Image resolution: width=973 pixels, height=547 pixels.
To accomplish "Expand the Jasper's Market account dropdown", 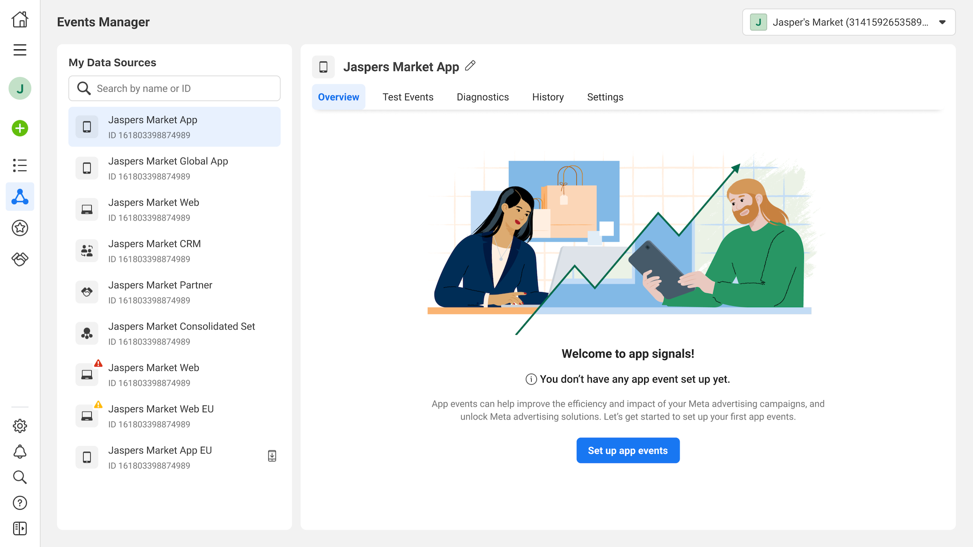I will point(942,22).
